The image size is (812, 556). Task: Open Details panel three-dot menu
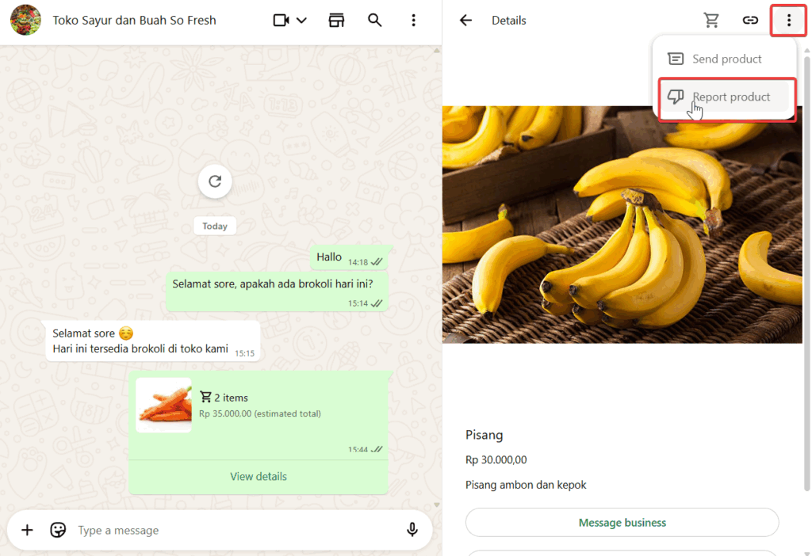(788, 21)
